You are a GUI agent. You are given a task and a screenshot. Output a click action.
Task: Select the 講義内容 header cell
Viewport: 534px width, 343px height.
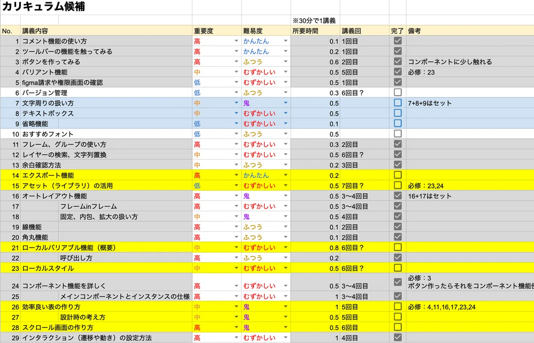(106, 31)
